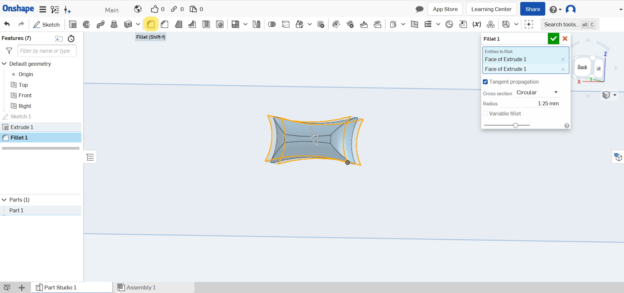
Task: Click the Share button
Action: [x=532, y=9]
